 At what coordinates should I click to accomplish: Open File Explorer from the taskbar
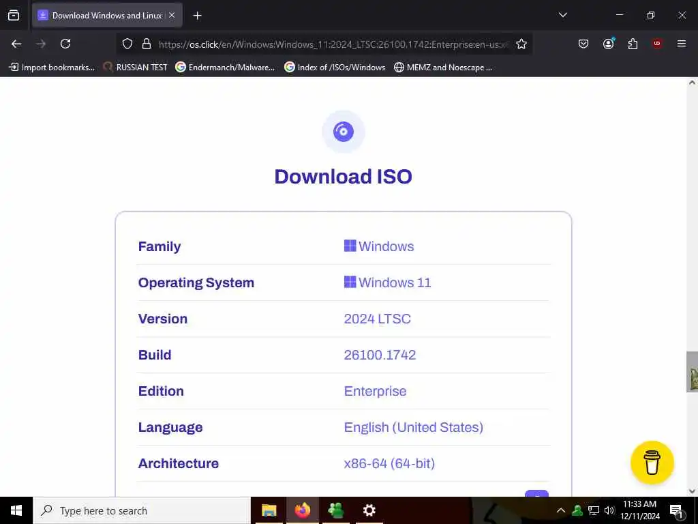pyautogui.click(x=269, y=510)
